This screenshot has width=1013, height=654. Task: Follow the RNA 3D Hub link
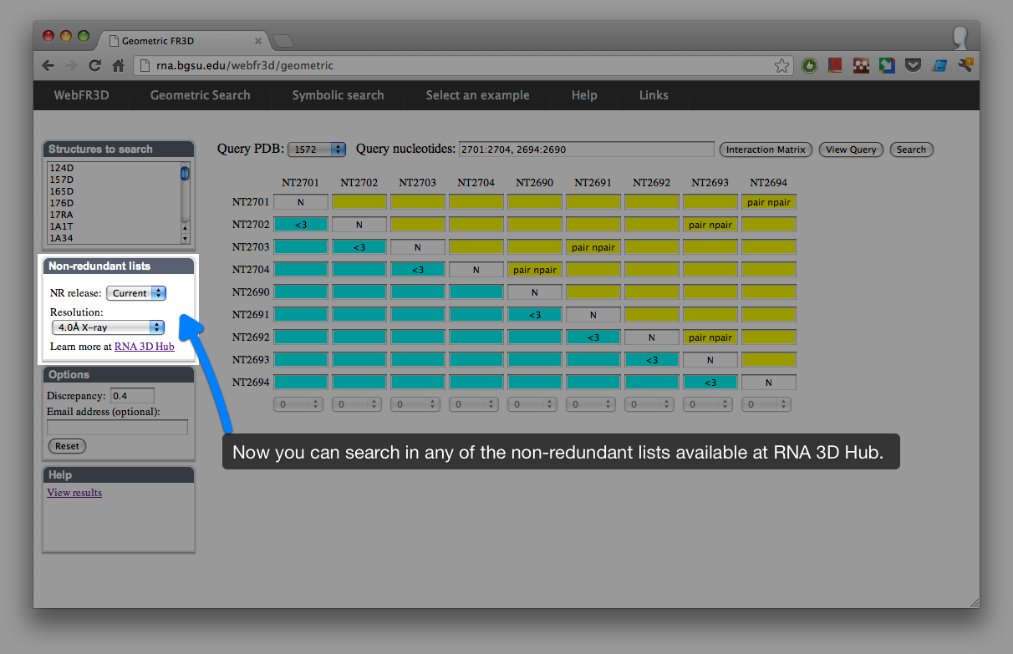click(144, 346)
